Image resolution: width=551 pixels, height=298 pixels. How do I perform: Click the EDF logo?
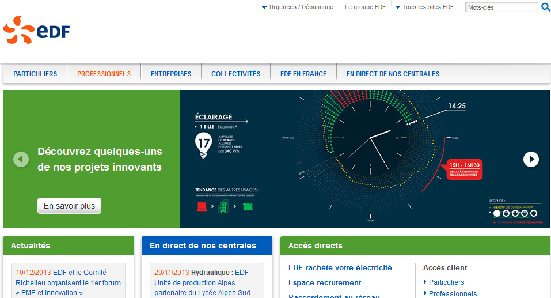[x=36, y=30]
